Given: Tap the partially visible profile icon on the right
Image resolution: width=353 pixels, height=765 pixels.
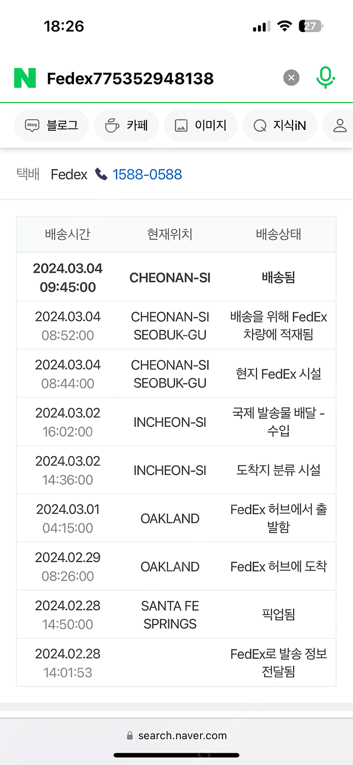Looking at the screenshot, I should [338, 125].
